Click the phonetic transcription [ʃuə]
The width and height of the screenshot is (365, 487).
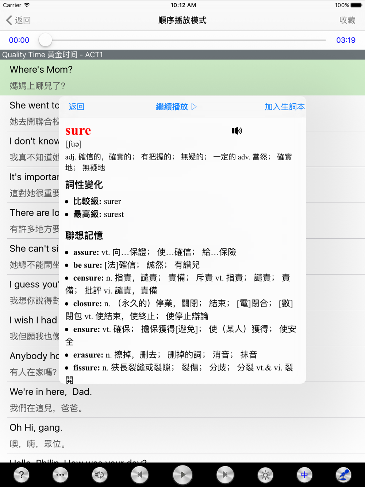point(73,144)
